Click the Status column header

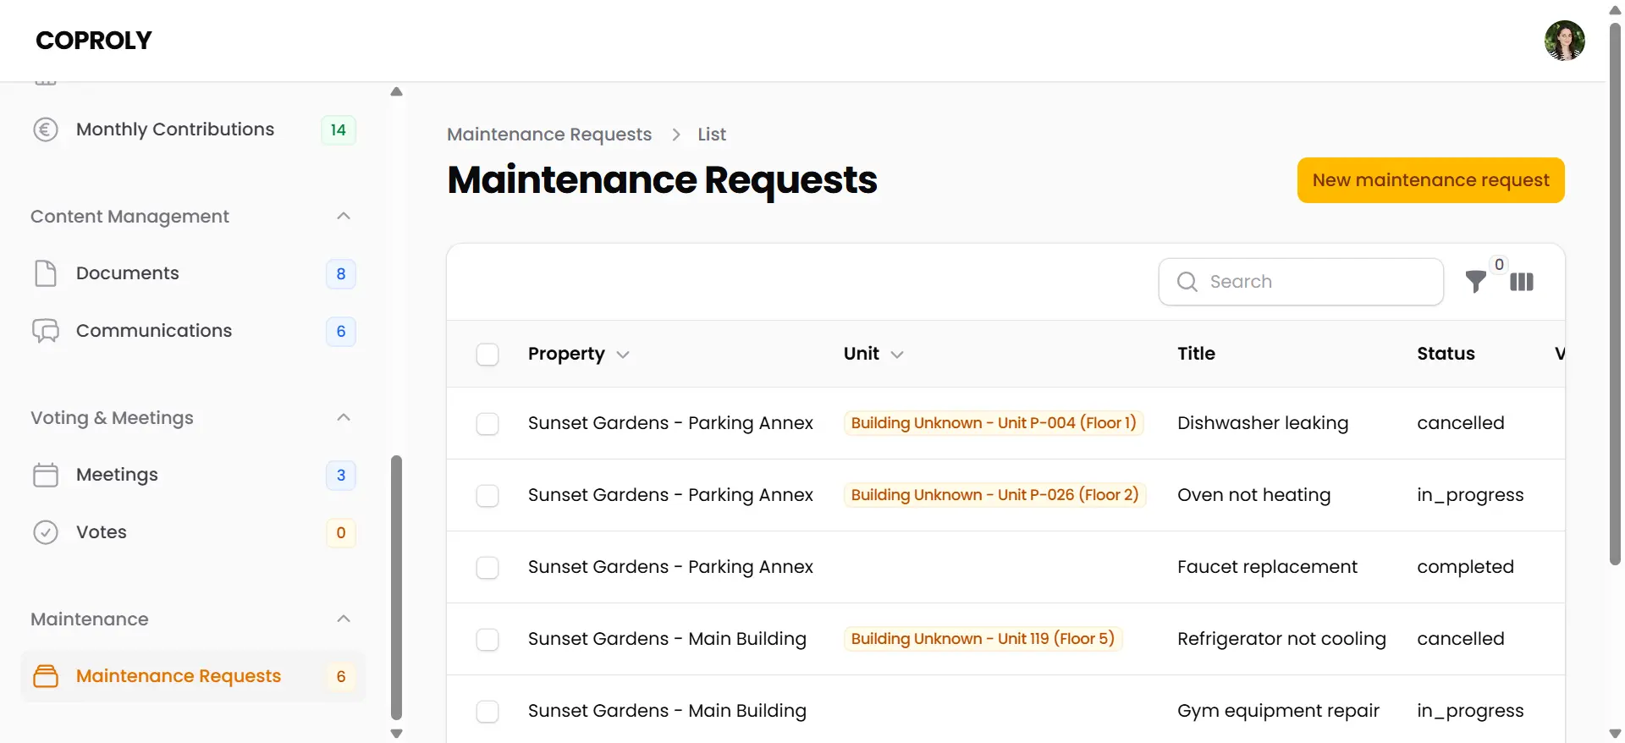(x=1446, y=354)
